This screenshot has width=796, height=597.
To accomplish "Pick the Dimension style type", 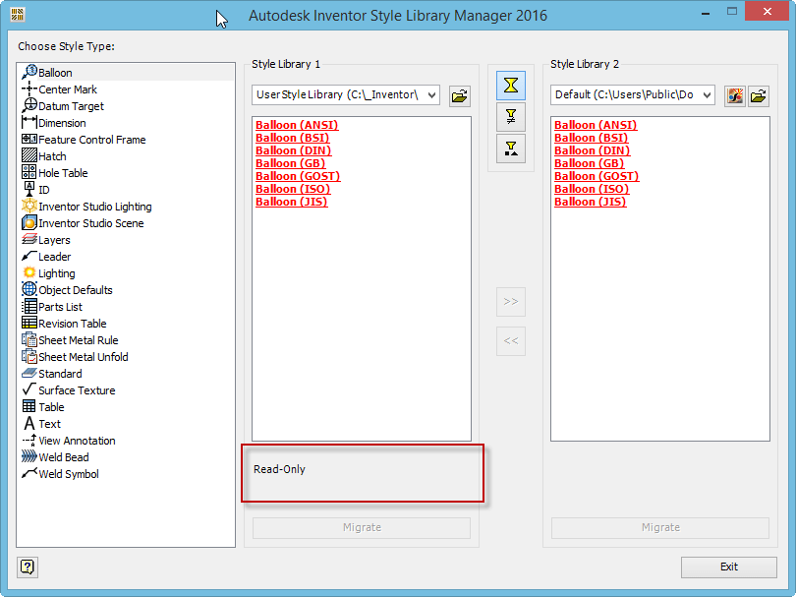I will point(54,123).
